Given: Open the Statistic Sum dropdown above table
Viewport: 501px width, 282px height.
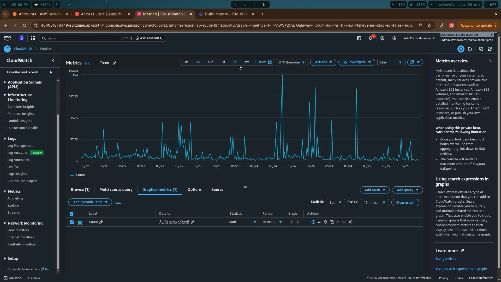Looking at the screenshot, I should pos(336,203).
